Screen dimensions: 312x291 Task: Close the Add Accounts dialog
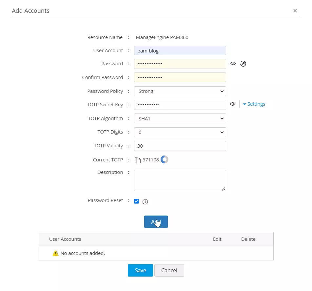click(x=295, y=10)
